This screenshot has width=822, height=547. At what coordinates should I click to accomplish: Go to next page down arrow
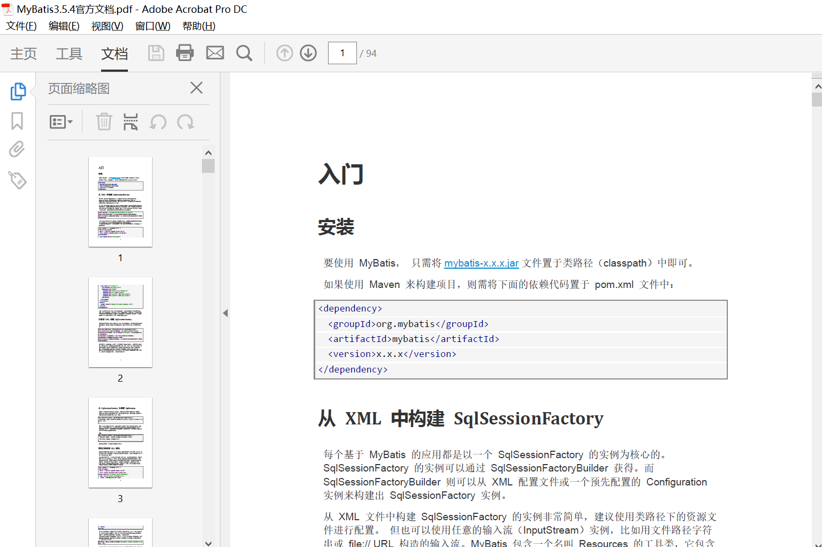click(x=308, y=53)
